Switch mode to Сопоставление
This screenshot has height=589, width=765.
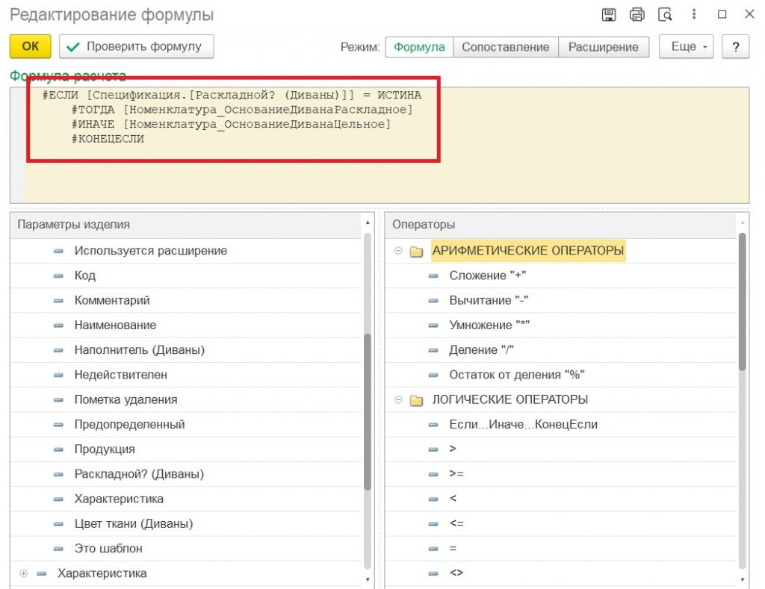[x=506, y=47]
